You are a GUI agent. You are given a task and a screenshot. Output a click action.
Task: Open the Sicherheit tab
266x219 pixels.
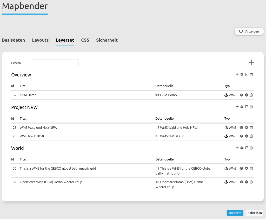point(107,40)
